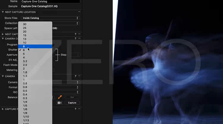The image size is (223, 124).
Task: Select shutter value 0.8
Action: [35, 83]
